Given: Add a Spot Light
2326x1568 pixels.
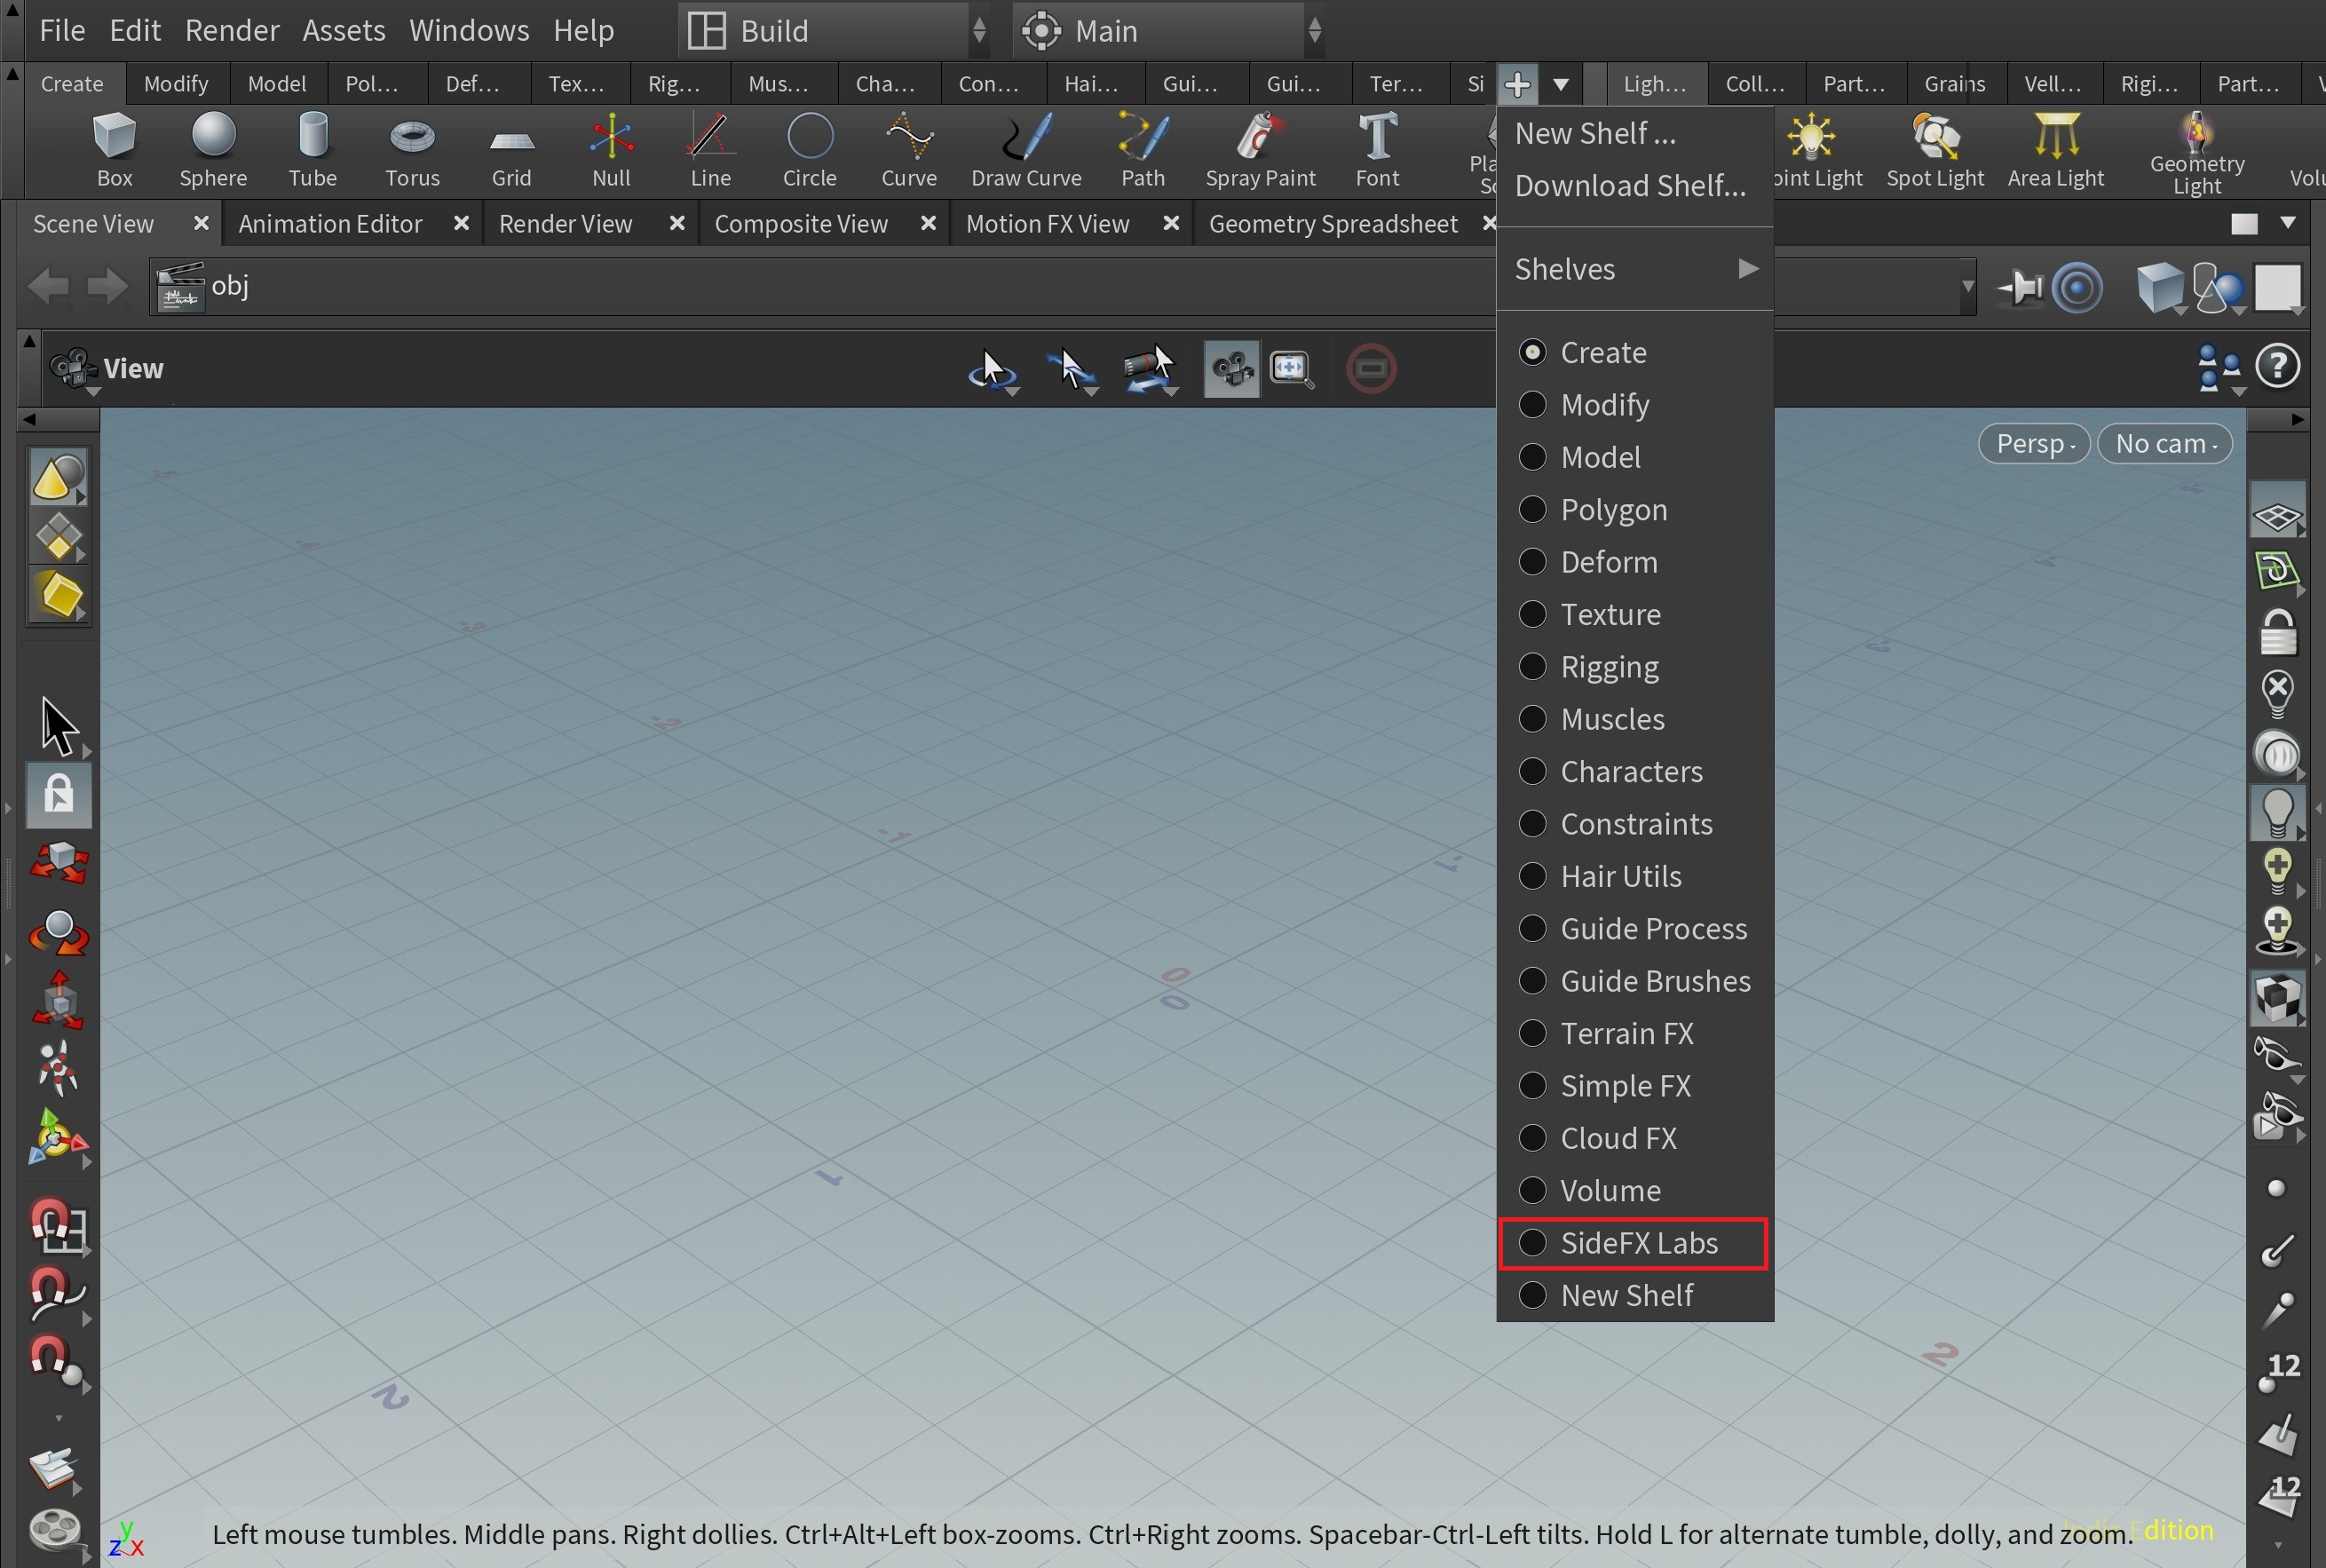Looking at the screenshot, I should (1935, 150).
